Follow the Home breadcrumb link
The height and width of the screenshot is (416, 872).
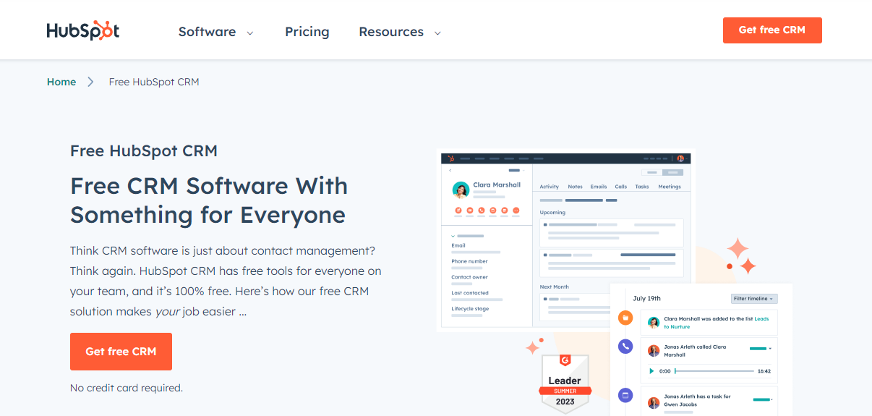click(x=61, y=82)
